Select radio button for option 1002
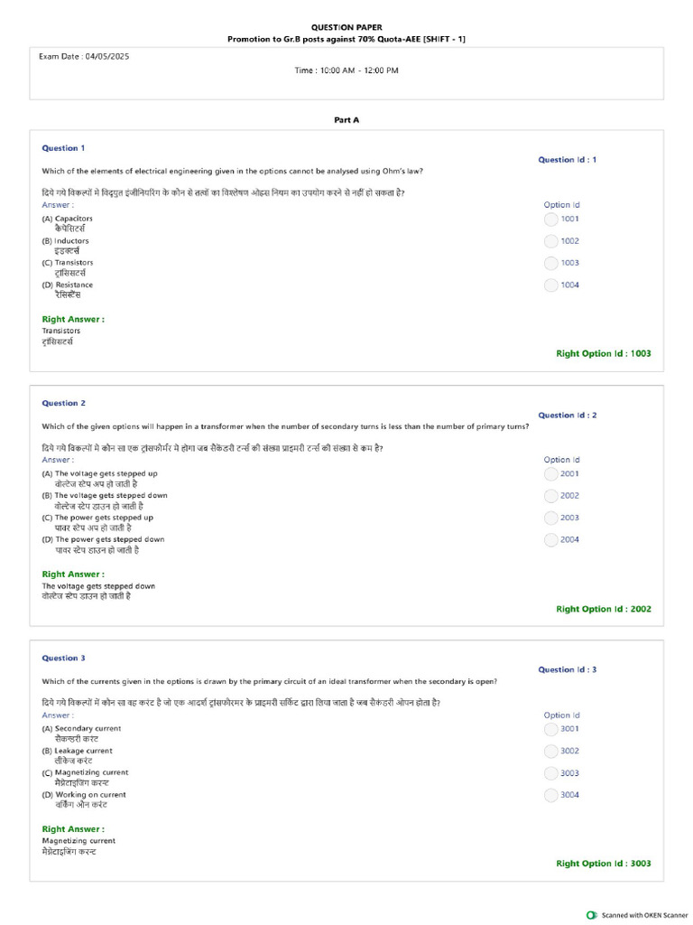Screen dimensions: 693x925 pos(551,241)
